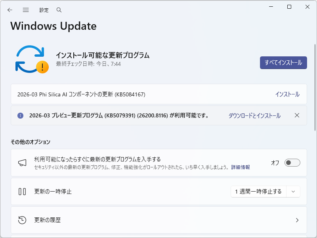Enable the latest updates toggle switch
Viewport: 317px width, 238px height.
coord(292,163)
